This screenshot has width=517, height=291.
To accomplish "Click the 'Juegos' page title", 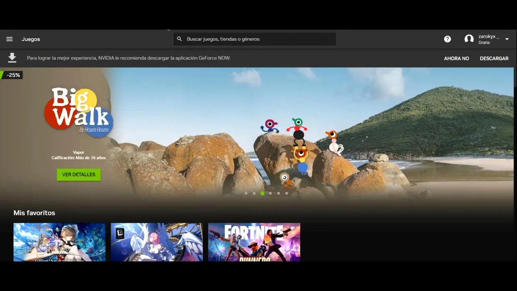I will pyautogui.click(x=31, y=39).
